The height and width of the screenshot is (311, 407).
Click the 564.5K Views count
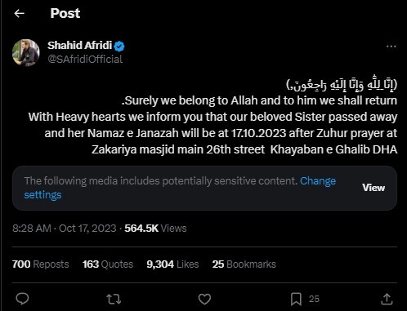point(155,229)
